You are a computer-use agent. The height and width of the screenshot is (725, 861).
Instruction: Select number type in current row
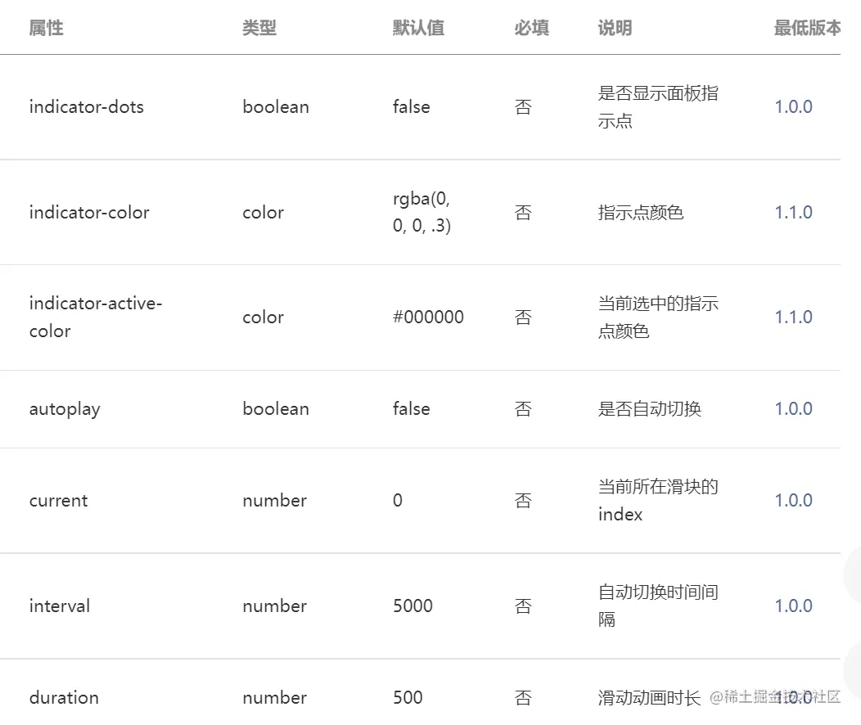coord(274,500)
